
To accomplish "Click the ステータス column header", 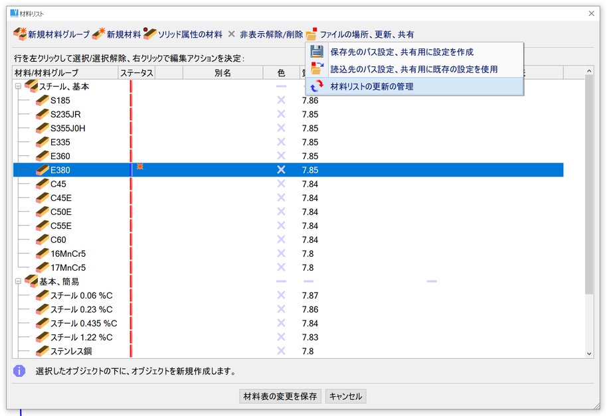I will (x=136, y=73).
